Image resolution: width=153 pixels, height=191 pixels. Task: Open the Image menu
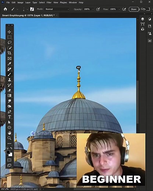20,3
